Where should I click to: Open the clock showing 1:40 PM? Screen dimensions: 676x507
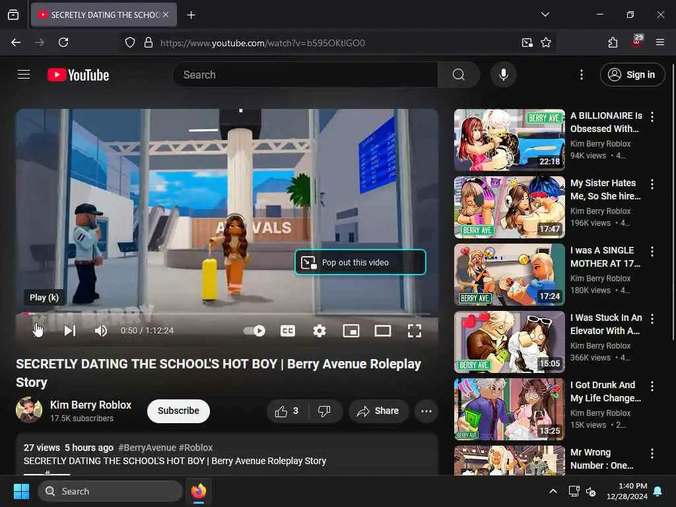click(x=627, y=491)
